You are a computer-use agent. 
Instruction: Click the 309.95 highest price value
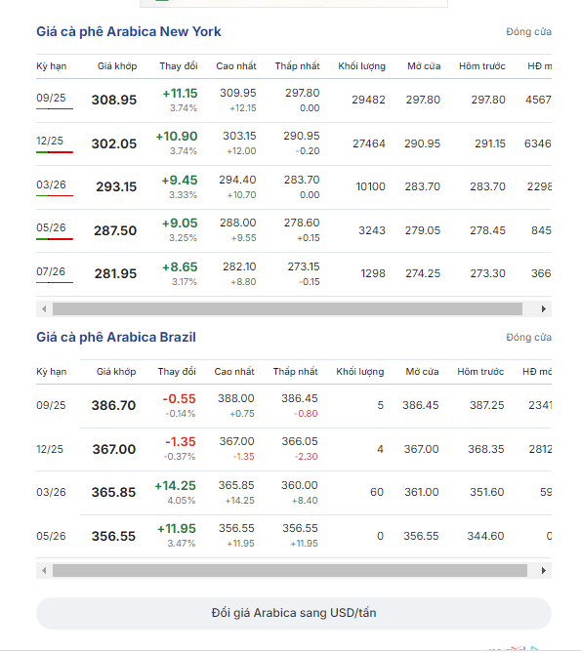click(238, 93)
